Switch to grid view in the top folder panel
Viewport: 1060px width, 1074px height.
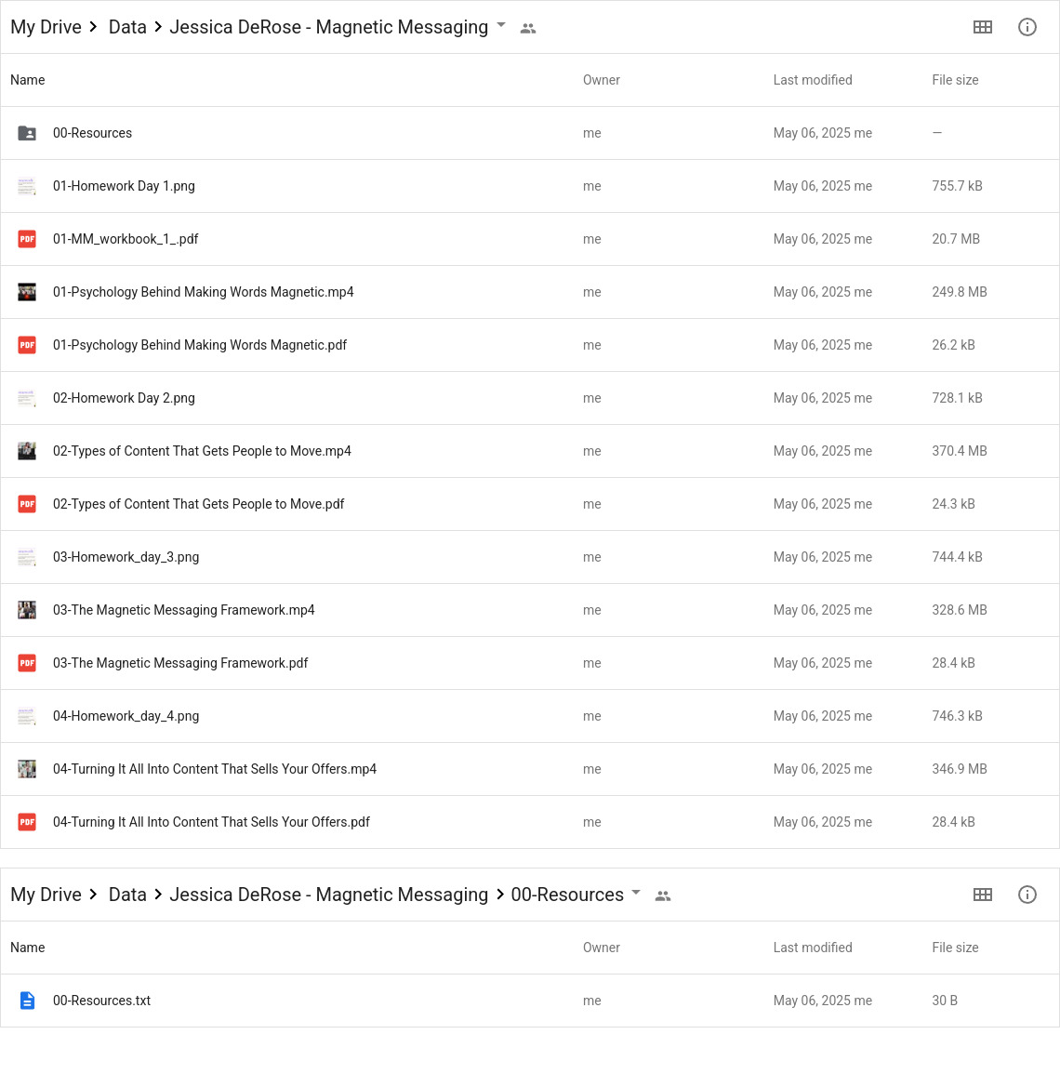pos(983,27)
